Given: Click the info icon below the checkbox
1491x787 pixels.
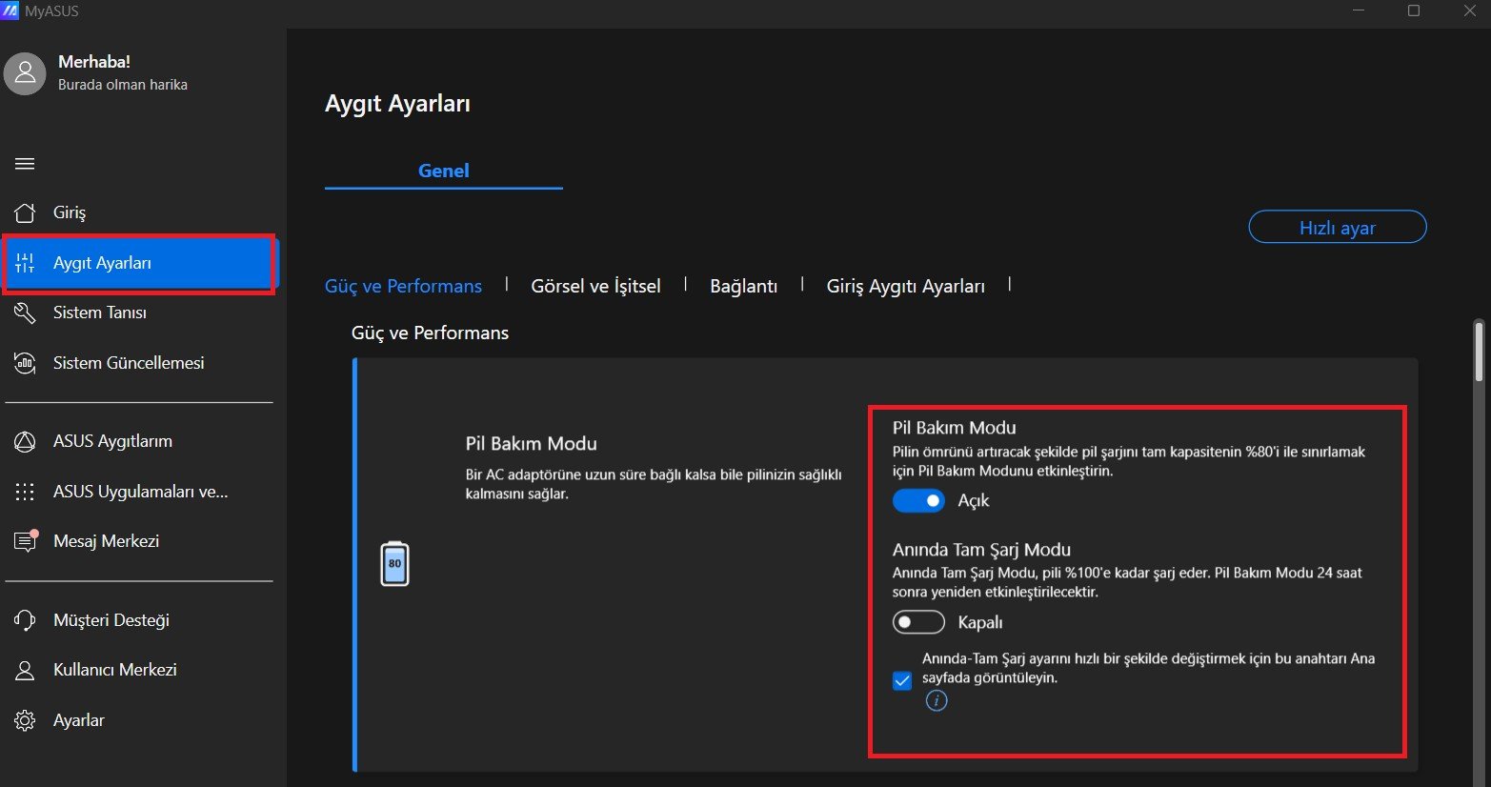Looking at the screenshot, I should [937, 701].
